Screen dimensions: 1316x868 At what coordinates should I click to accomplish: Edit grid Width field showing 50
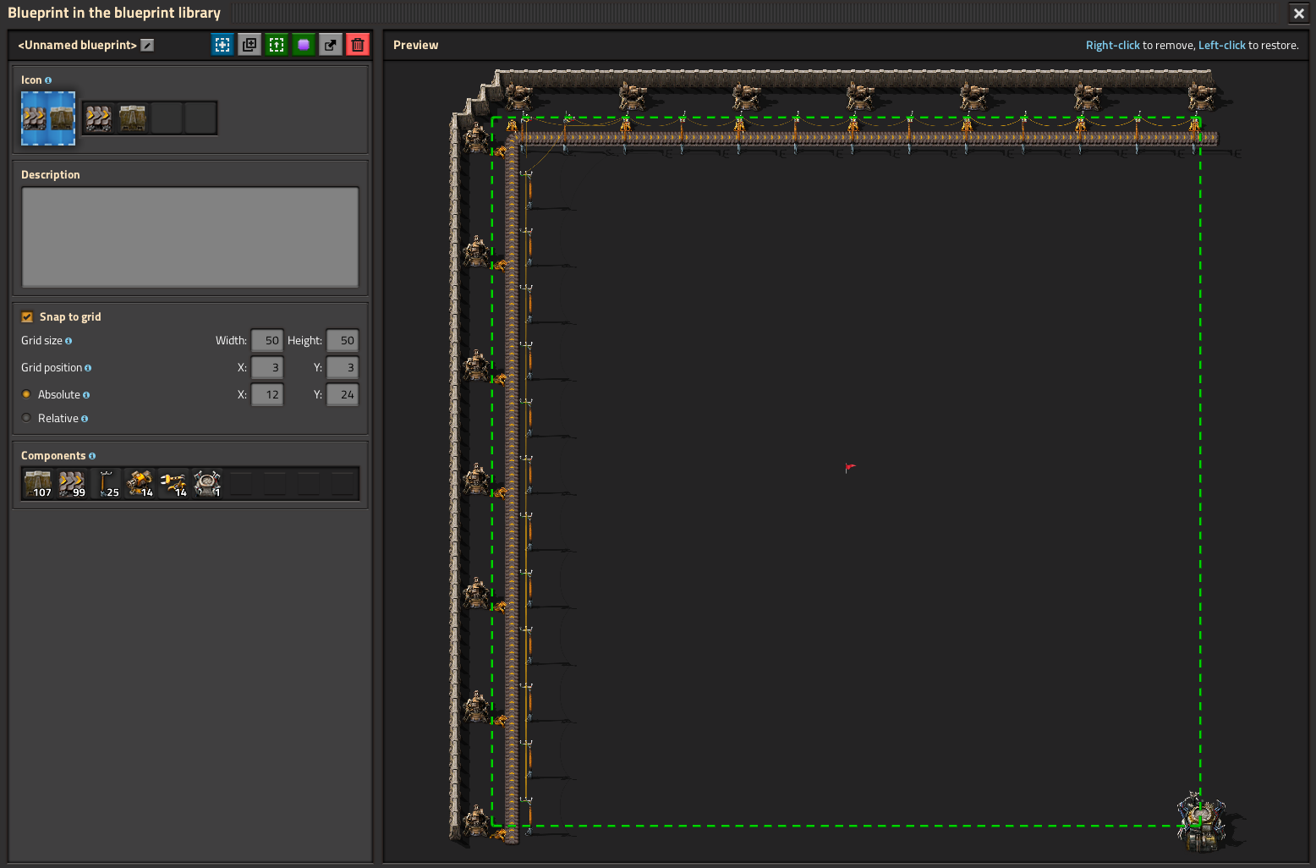(x=267, y=340)
